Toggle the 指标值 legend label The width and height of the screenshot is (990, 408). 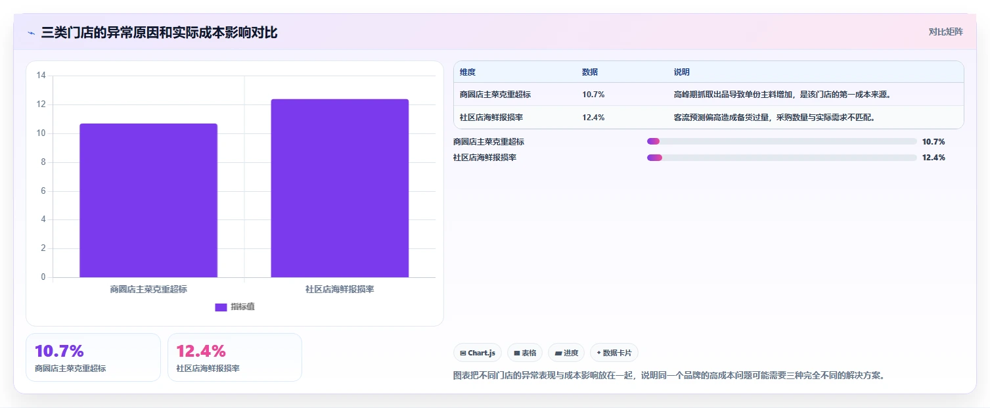(x=242, y=307)
